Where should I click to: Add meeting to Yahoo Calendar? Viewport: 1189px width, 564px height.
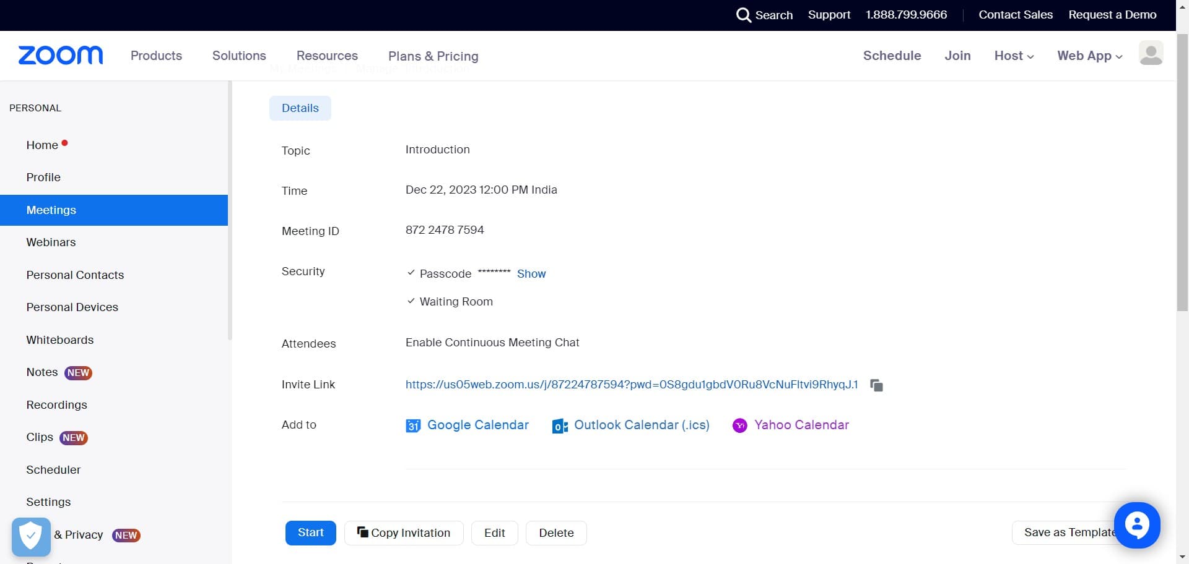[801, 425]
